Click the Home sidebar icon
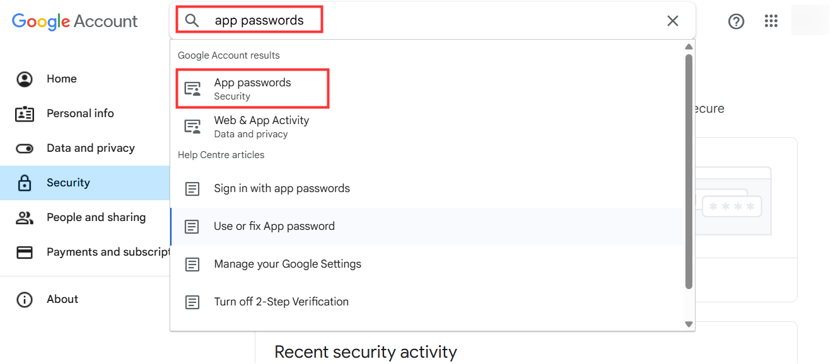 (x=25, y=79)
